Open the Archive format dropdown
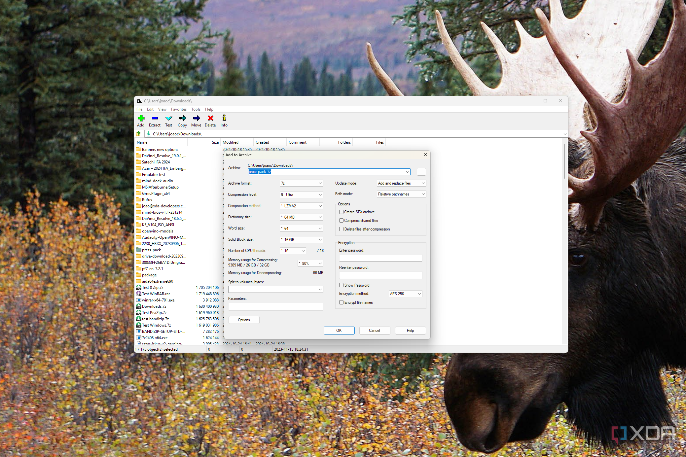Image resolution: width=686 pixels, height=457 pixels. [301, 183]
